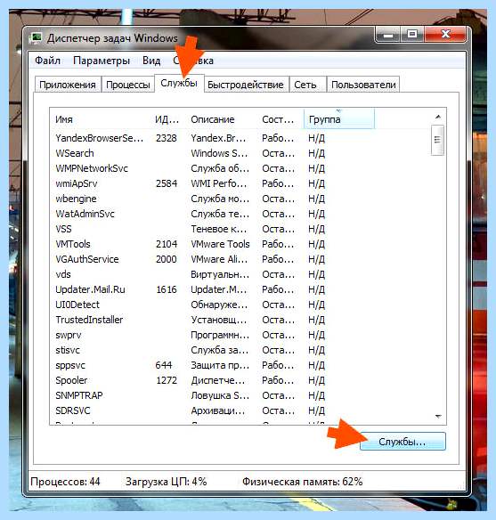Select the vds service
Image resolution: width=496 pixels, height=520 pixels.
(x=241, y=274)
